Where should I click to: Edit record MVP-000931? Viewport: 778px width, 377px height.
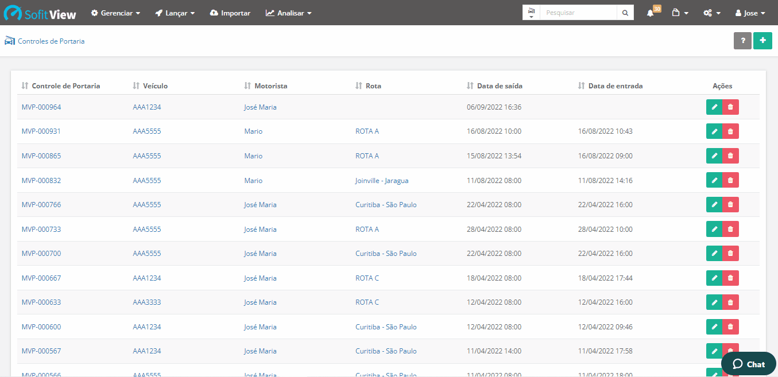pyautogui.click(x=714, y=131)
